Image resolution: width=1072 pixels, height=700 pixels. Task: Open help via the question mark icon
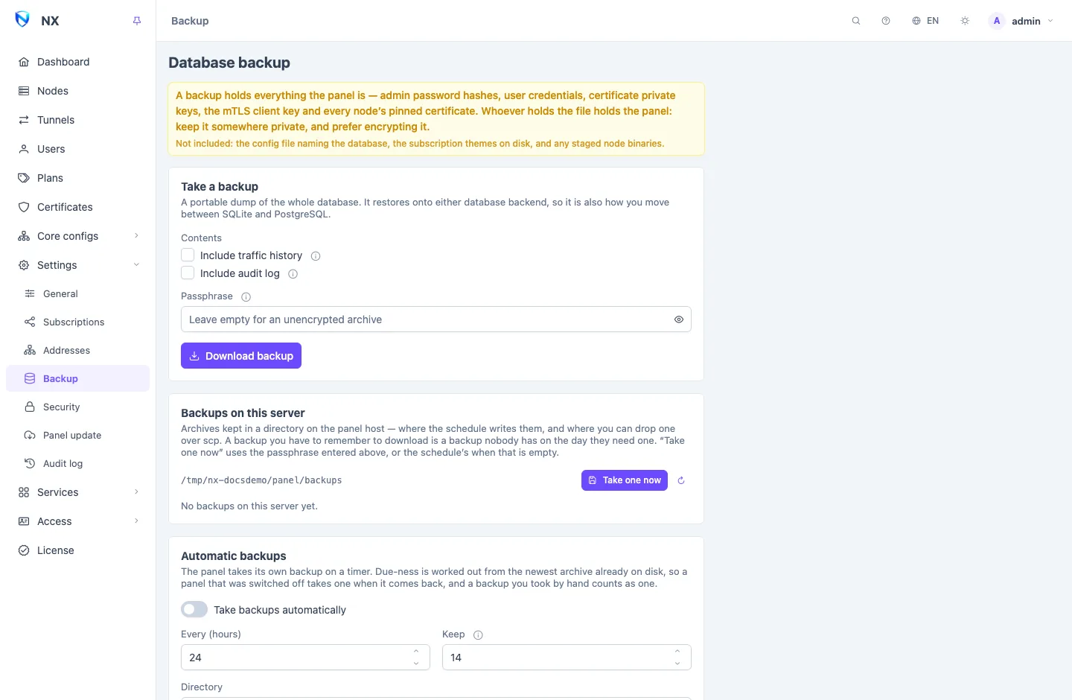[x=886, y=21]
